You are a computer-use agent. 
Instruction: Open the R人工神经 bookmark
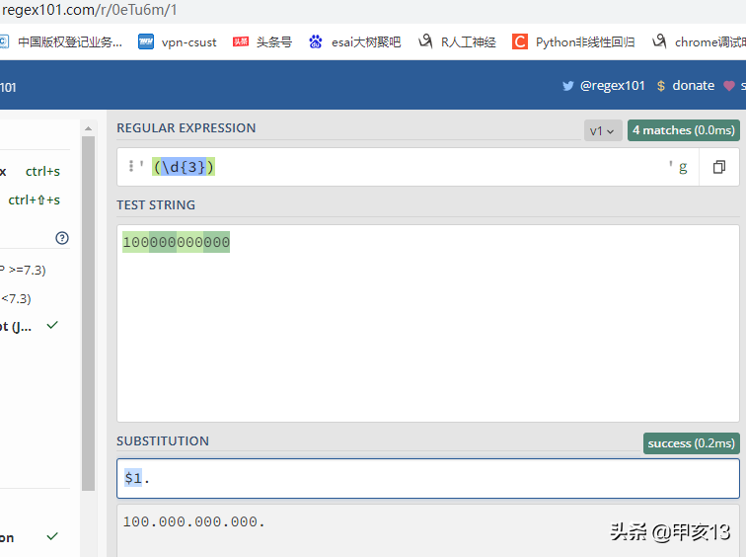coord(457,41)
